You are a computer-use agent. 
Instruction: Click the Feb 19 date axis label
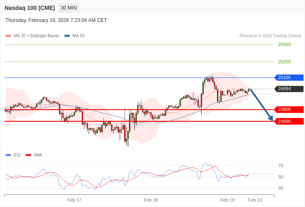click(x=227, y=200)
